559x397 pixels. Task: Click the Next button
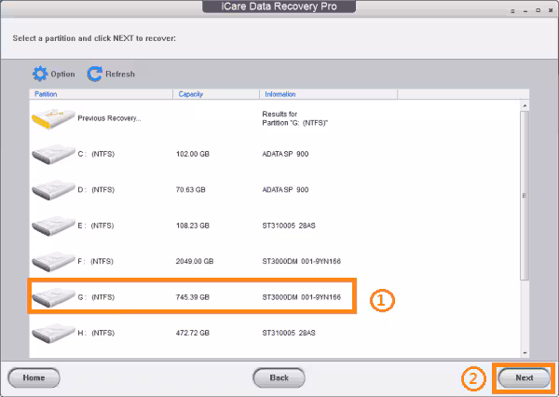pos(524,377)
